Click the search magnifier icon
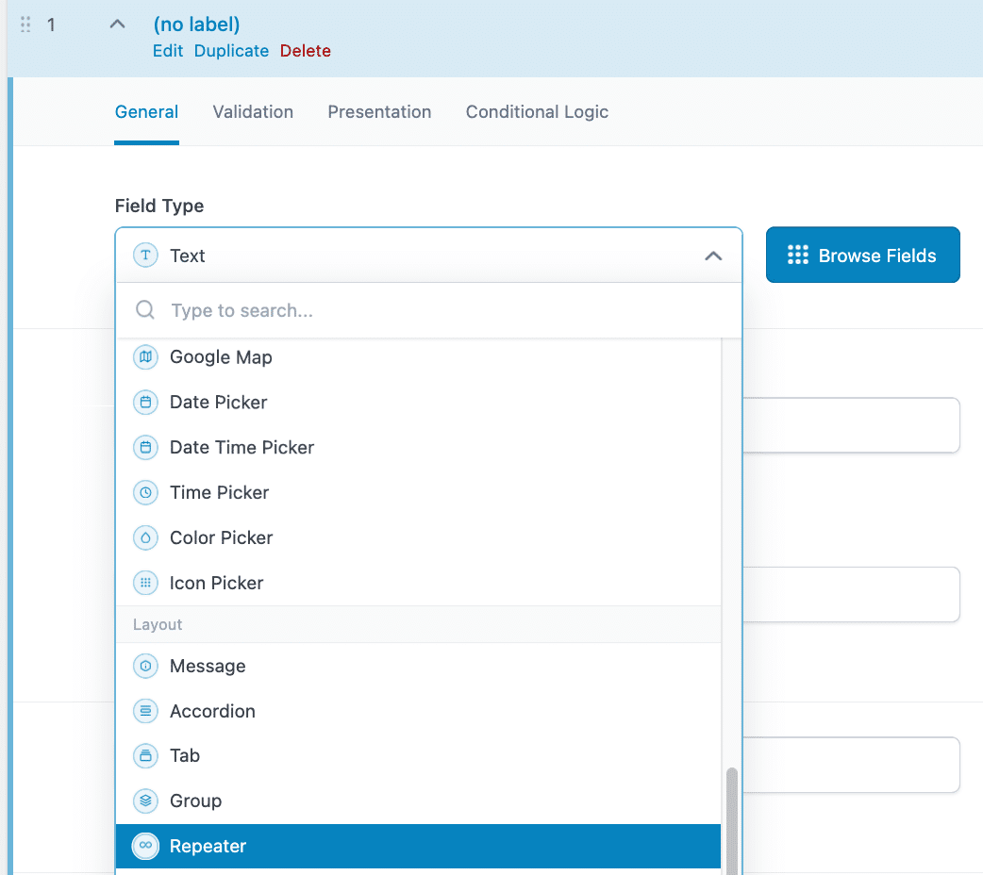The height and width of the screenshot is (875, 983). coord(145,309)
